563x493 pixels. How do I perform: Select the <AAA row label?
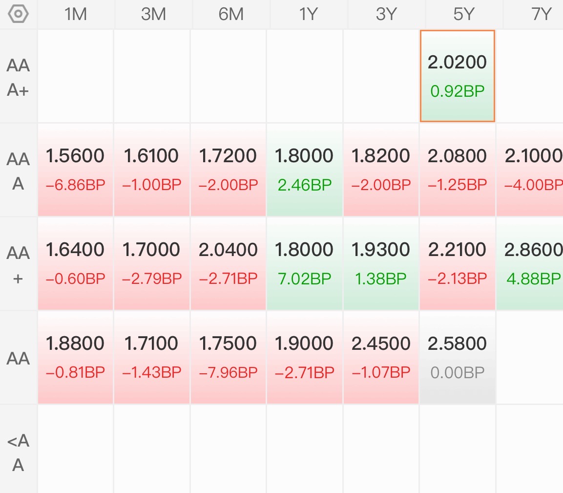click(19, 452)
